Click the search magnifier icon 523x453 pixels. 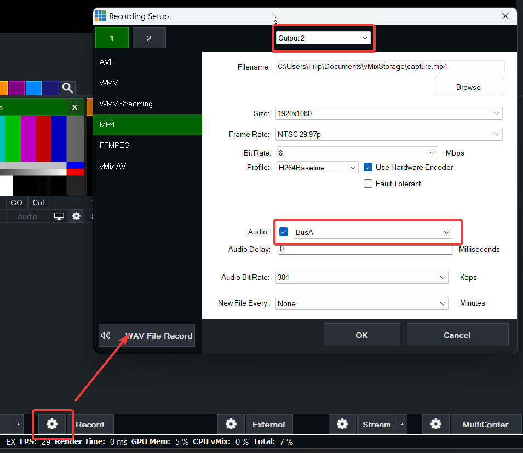(67, 88)
